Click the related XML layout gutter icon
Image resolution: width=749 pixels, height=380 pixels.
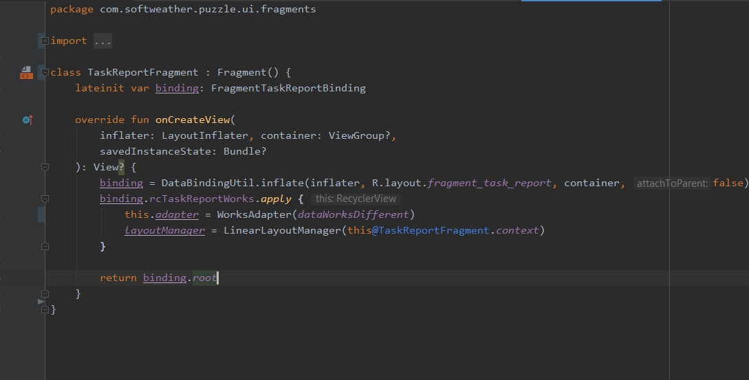tap(26, 73)
